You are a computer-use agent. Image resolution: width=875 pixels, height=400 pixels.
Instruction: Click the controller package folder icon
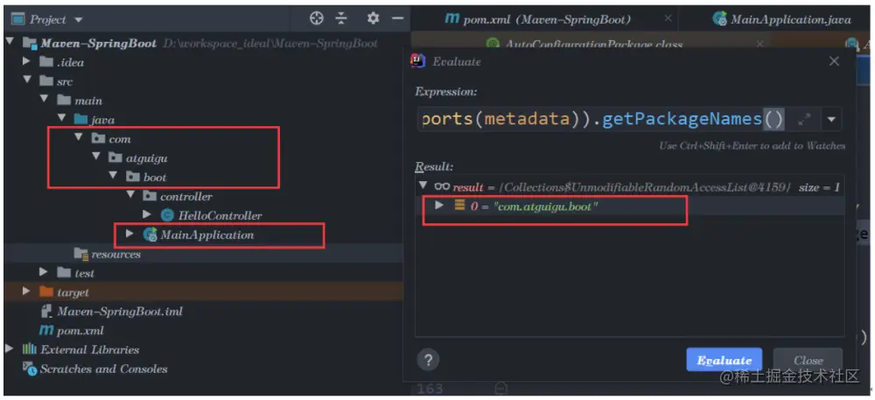150,196
